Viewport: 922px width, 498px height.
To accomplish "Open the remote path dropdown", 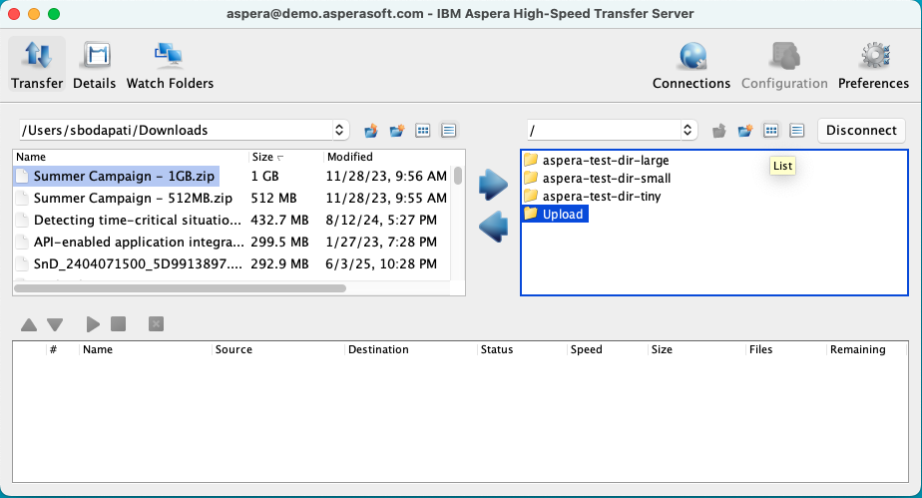I will (x=688, y=130).
